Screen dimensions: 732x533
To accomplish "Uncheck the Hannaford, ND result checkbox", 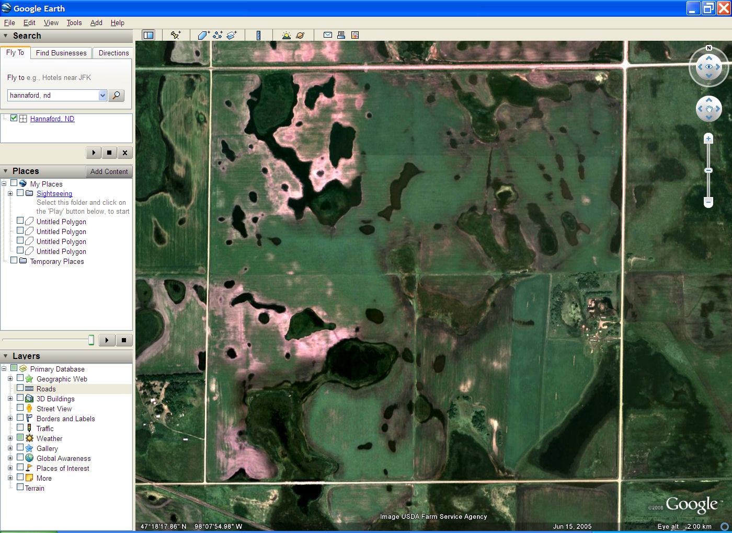I will (14, 118).
